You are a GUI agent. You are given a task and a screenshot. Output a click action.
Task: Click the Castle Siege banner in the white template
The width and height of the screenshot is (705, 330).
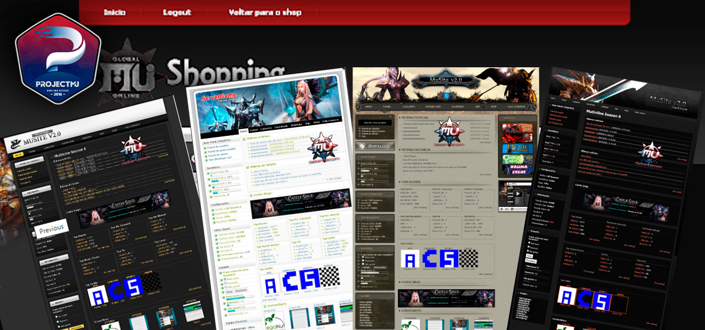[300, 206]
